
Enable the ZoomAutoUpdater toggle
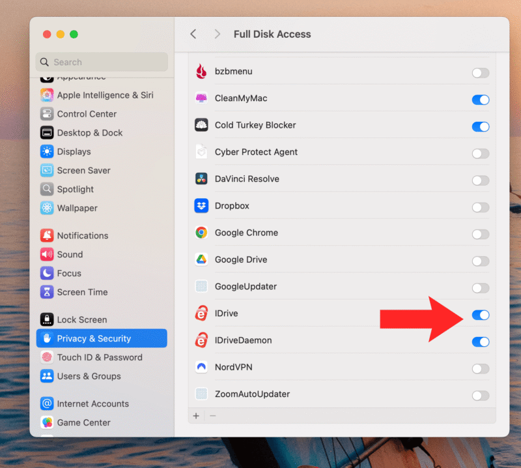[481, 396]
